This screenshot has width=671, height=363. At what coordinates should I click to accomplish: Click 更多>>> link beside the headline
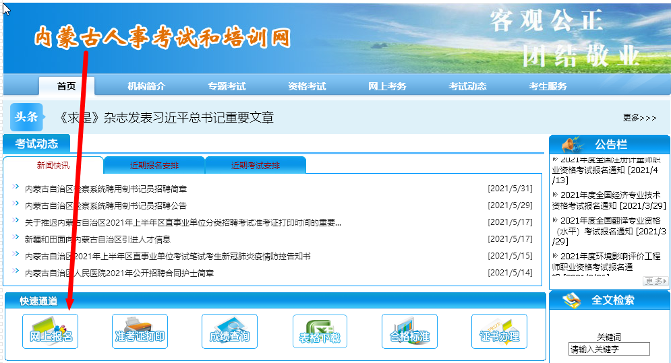point(639,118)
